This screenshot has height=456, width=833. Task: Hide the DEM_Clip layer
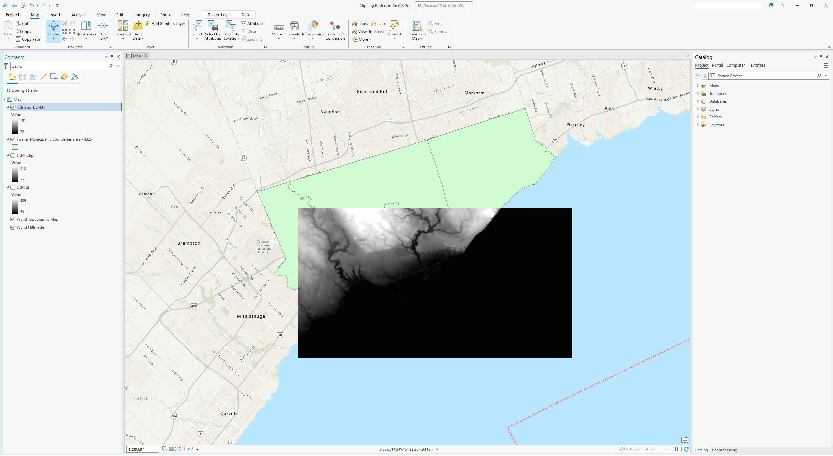13,155
